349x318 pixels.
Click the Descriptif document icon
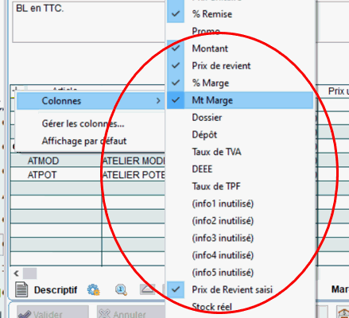coord(21,289)
